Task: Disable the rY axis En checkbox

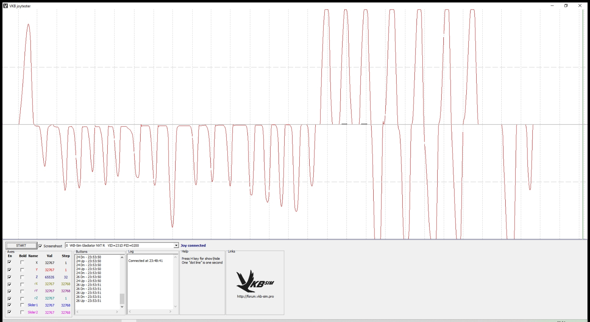Action: click(x=10, y=291)
